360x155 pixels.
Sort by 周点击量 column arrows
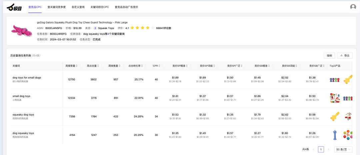coord(99,66)
